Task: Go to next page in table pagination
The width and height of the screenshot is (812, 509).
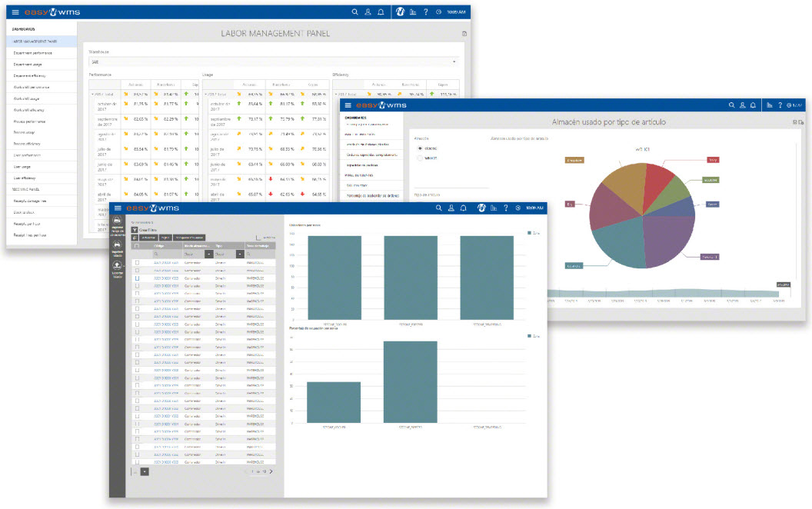Action: [x=271, y=471]
